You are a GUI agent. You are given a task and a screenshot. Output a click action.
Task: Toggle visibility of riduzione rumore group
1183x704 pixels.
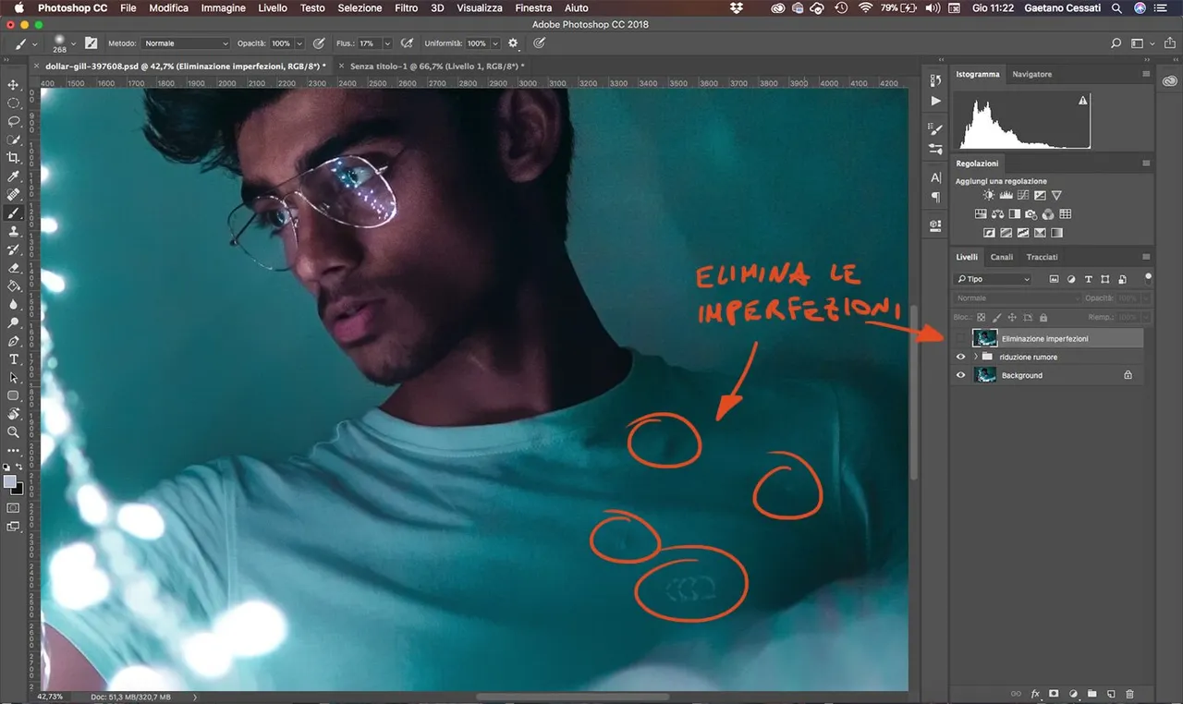coord(960,357)
